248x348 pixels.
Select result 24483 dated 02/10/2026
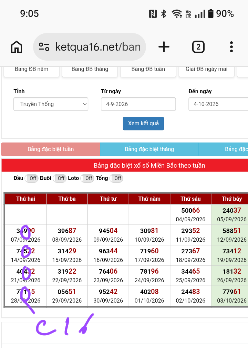pyautogui.click(x=190, y=296)
